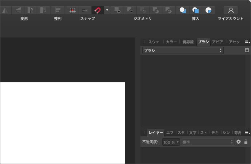Open the ブラシ category dropdown
The width and height of the screenshot is (251, 164).
183,51
